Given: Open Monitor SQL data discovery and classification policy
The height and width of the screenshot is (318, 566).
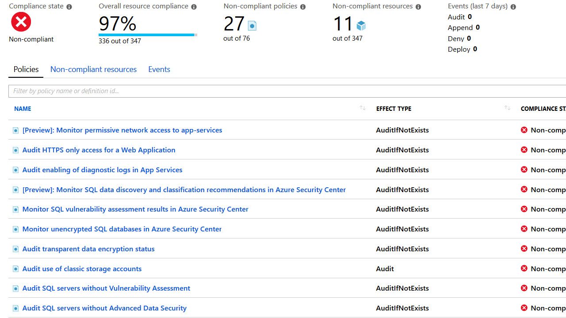Looking at the screenshot, I should (184, 190).
